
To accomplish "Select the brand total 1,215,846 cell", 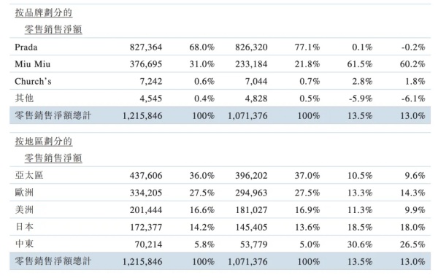I will (x=142, y=115).
